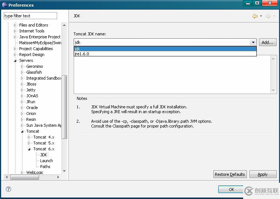This screenshot has height=199, width=280.
Task: Collapse the Tomcat 6.x node
Action: 29,149
